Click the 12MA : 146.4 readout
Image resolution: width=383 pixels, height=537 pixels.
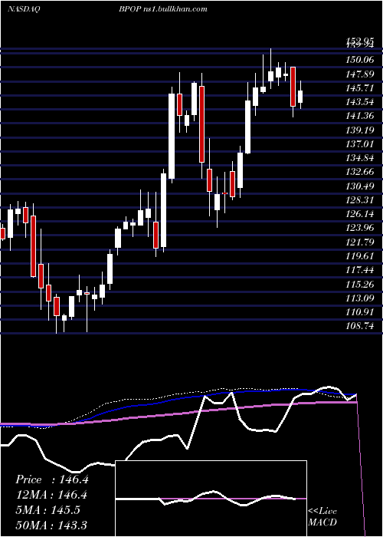point(51,495)
